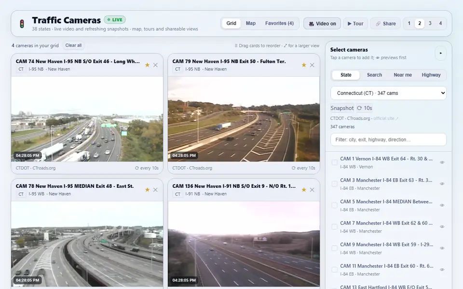This screenshot has width=463, height=289.
Task: Switch to Grid view
Action: tap(231, 23)
